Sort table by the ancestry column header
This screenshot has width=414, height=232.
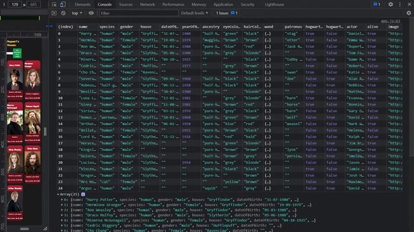coord(212,27)
